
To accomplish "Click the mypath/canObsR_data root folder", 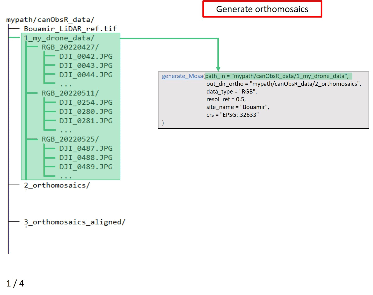I will (50, 20).
